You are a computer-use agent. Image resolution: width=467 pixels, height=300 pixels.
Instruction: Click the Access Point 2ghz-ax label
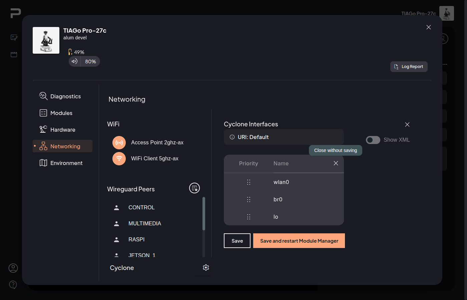tap(157, 142)
